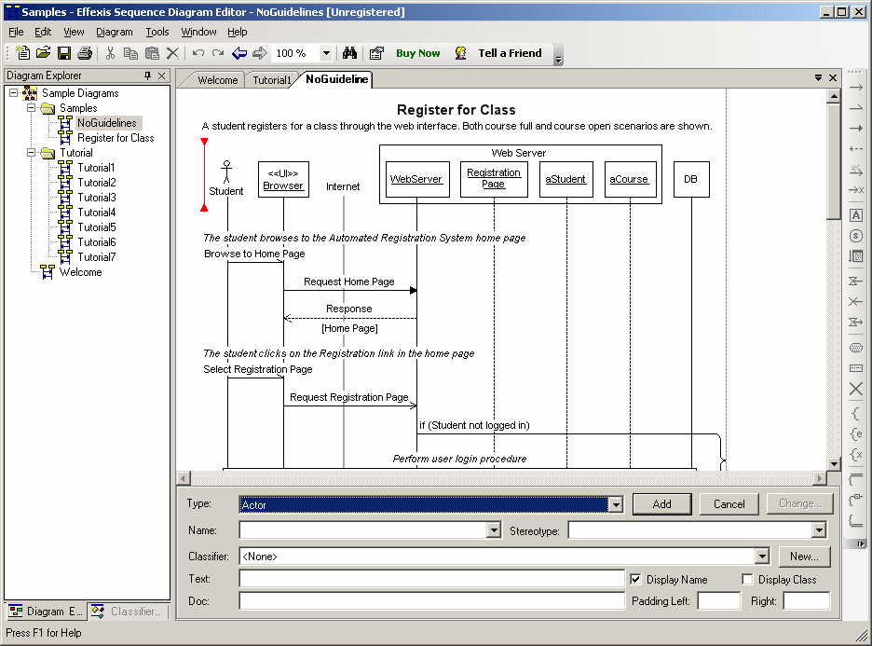
Task: Uncheck the Display Name checkbox
Action: [x=637, y=579]
